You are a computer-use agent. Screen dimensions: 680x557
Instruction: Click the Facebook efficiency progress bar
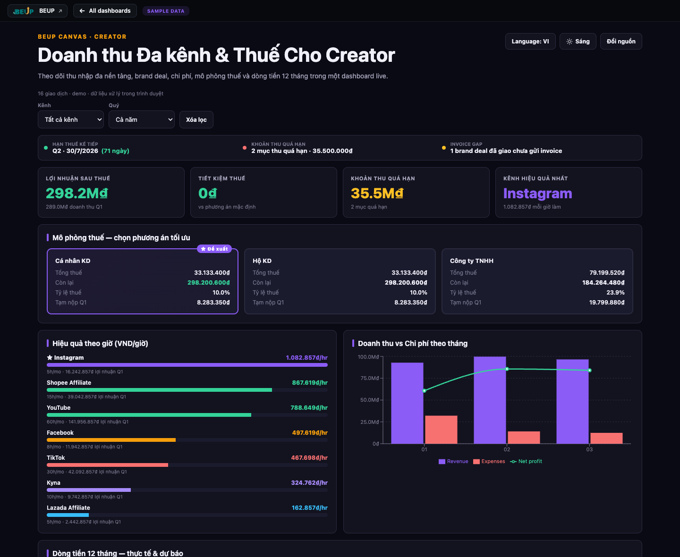coord(187,440)
